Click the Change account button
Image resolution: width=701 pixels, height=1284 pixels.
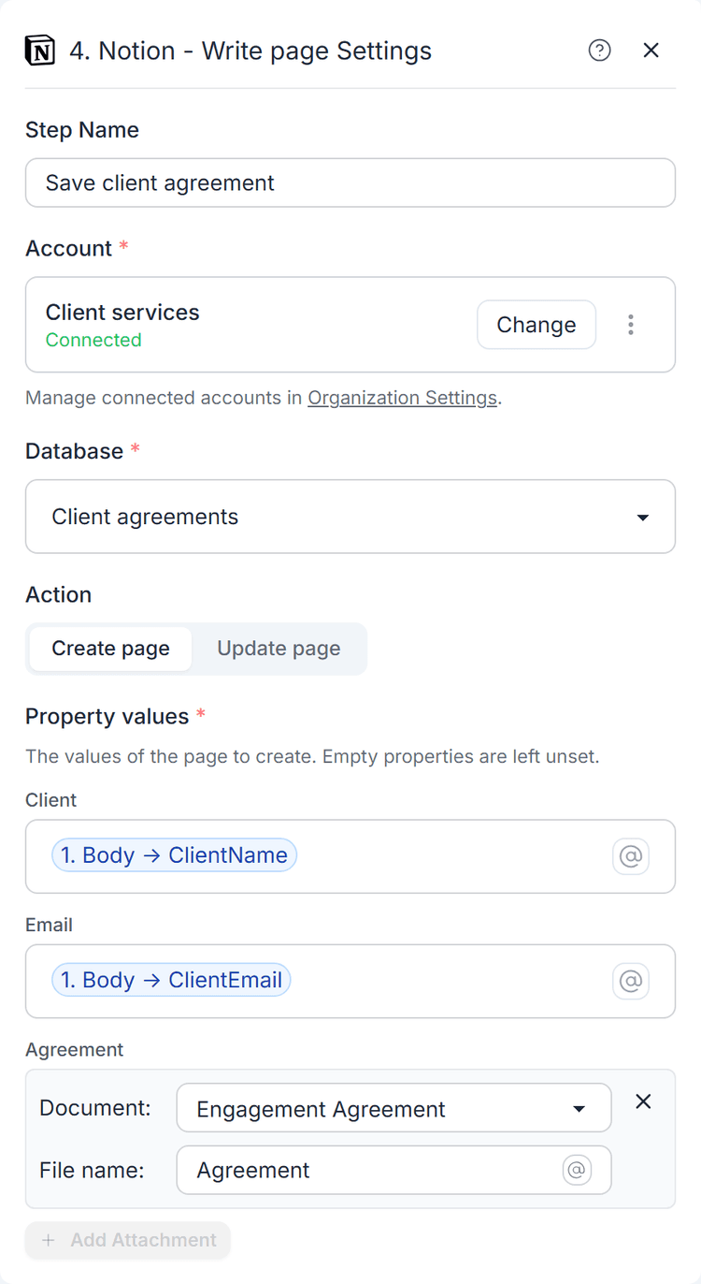click(536, 325)
